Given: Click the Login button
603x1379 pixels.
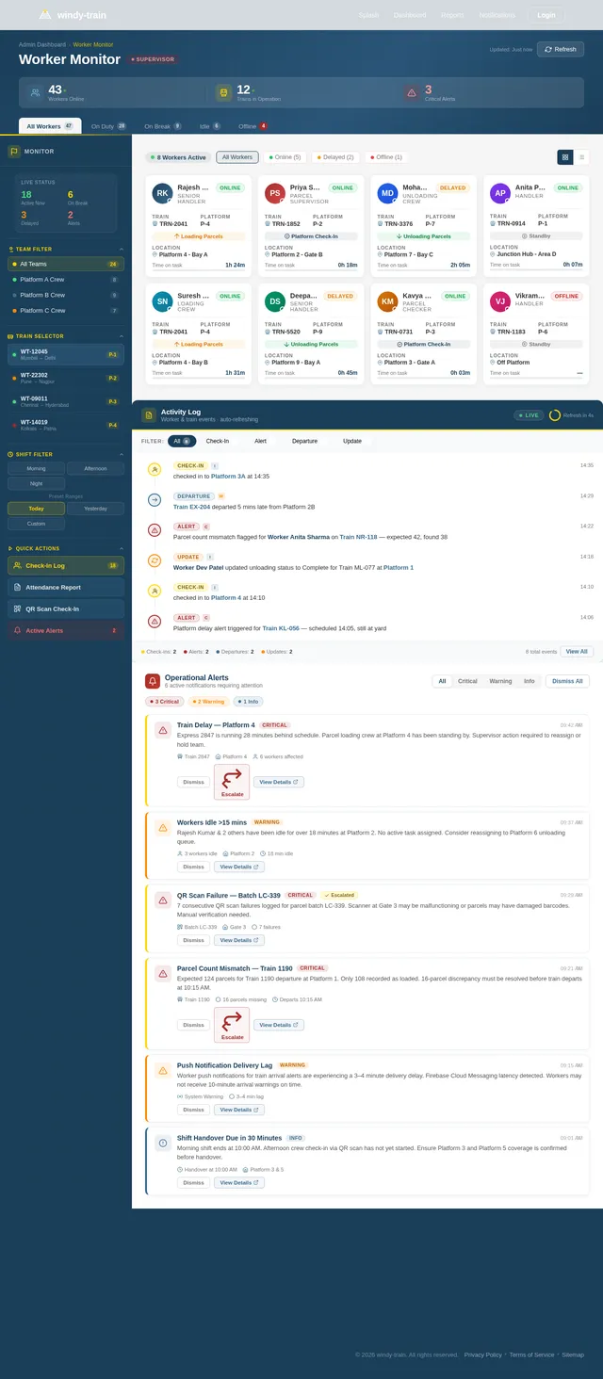Looking at the screenshot, I should [546, 15].
